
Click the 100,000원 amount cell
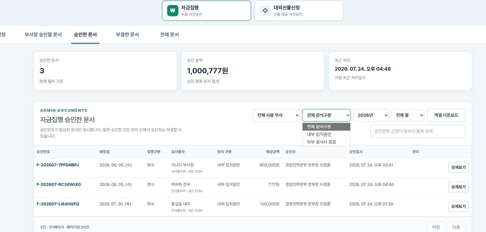tap(270, 204)
